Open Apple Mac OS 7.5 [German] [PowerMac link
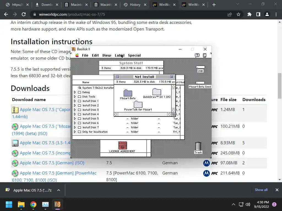Viewport: 282px width, 211px height. 58,173
